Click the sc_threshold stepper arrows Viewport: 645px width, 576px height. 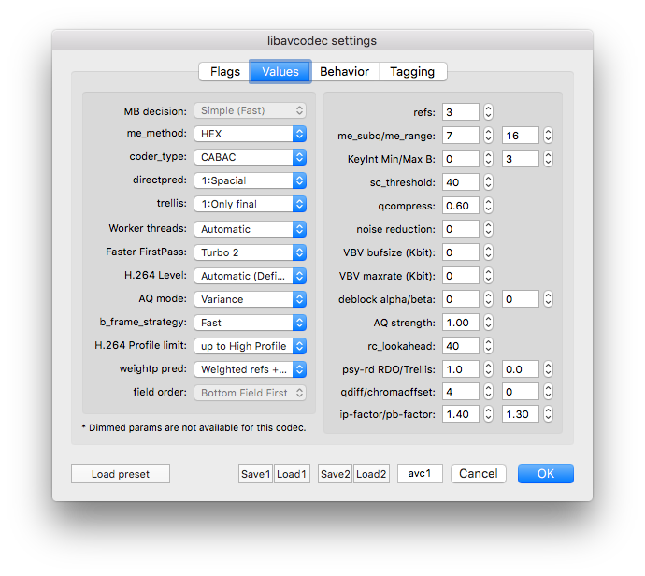(488, 181)
